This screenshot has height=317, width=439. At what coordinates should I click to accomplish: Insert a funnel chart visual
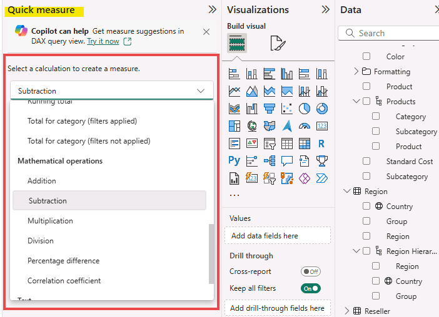(270, 109)
